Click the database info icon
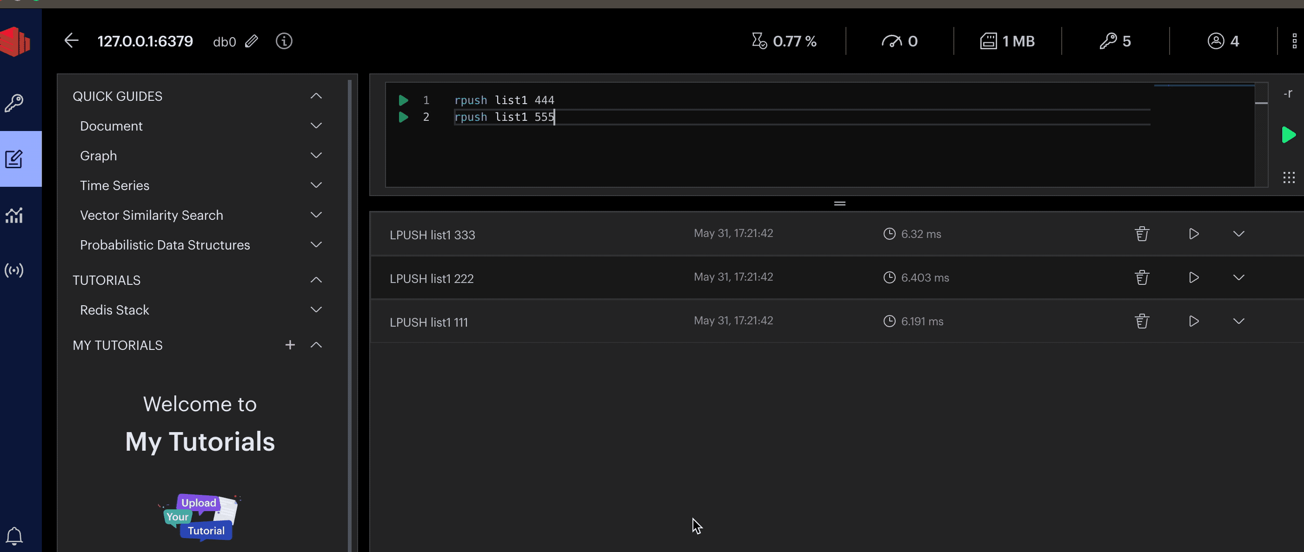This screenshot has height=552, width=1304. tap(284, 41)
